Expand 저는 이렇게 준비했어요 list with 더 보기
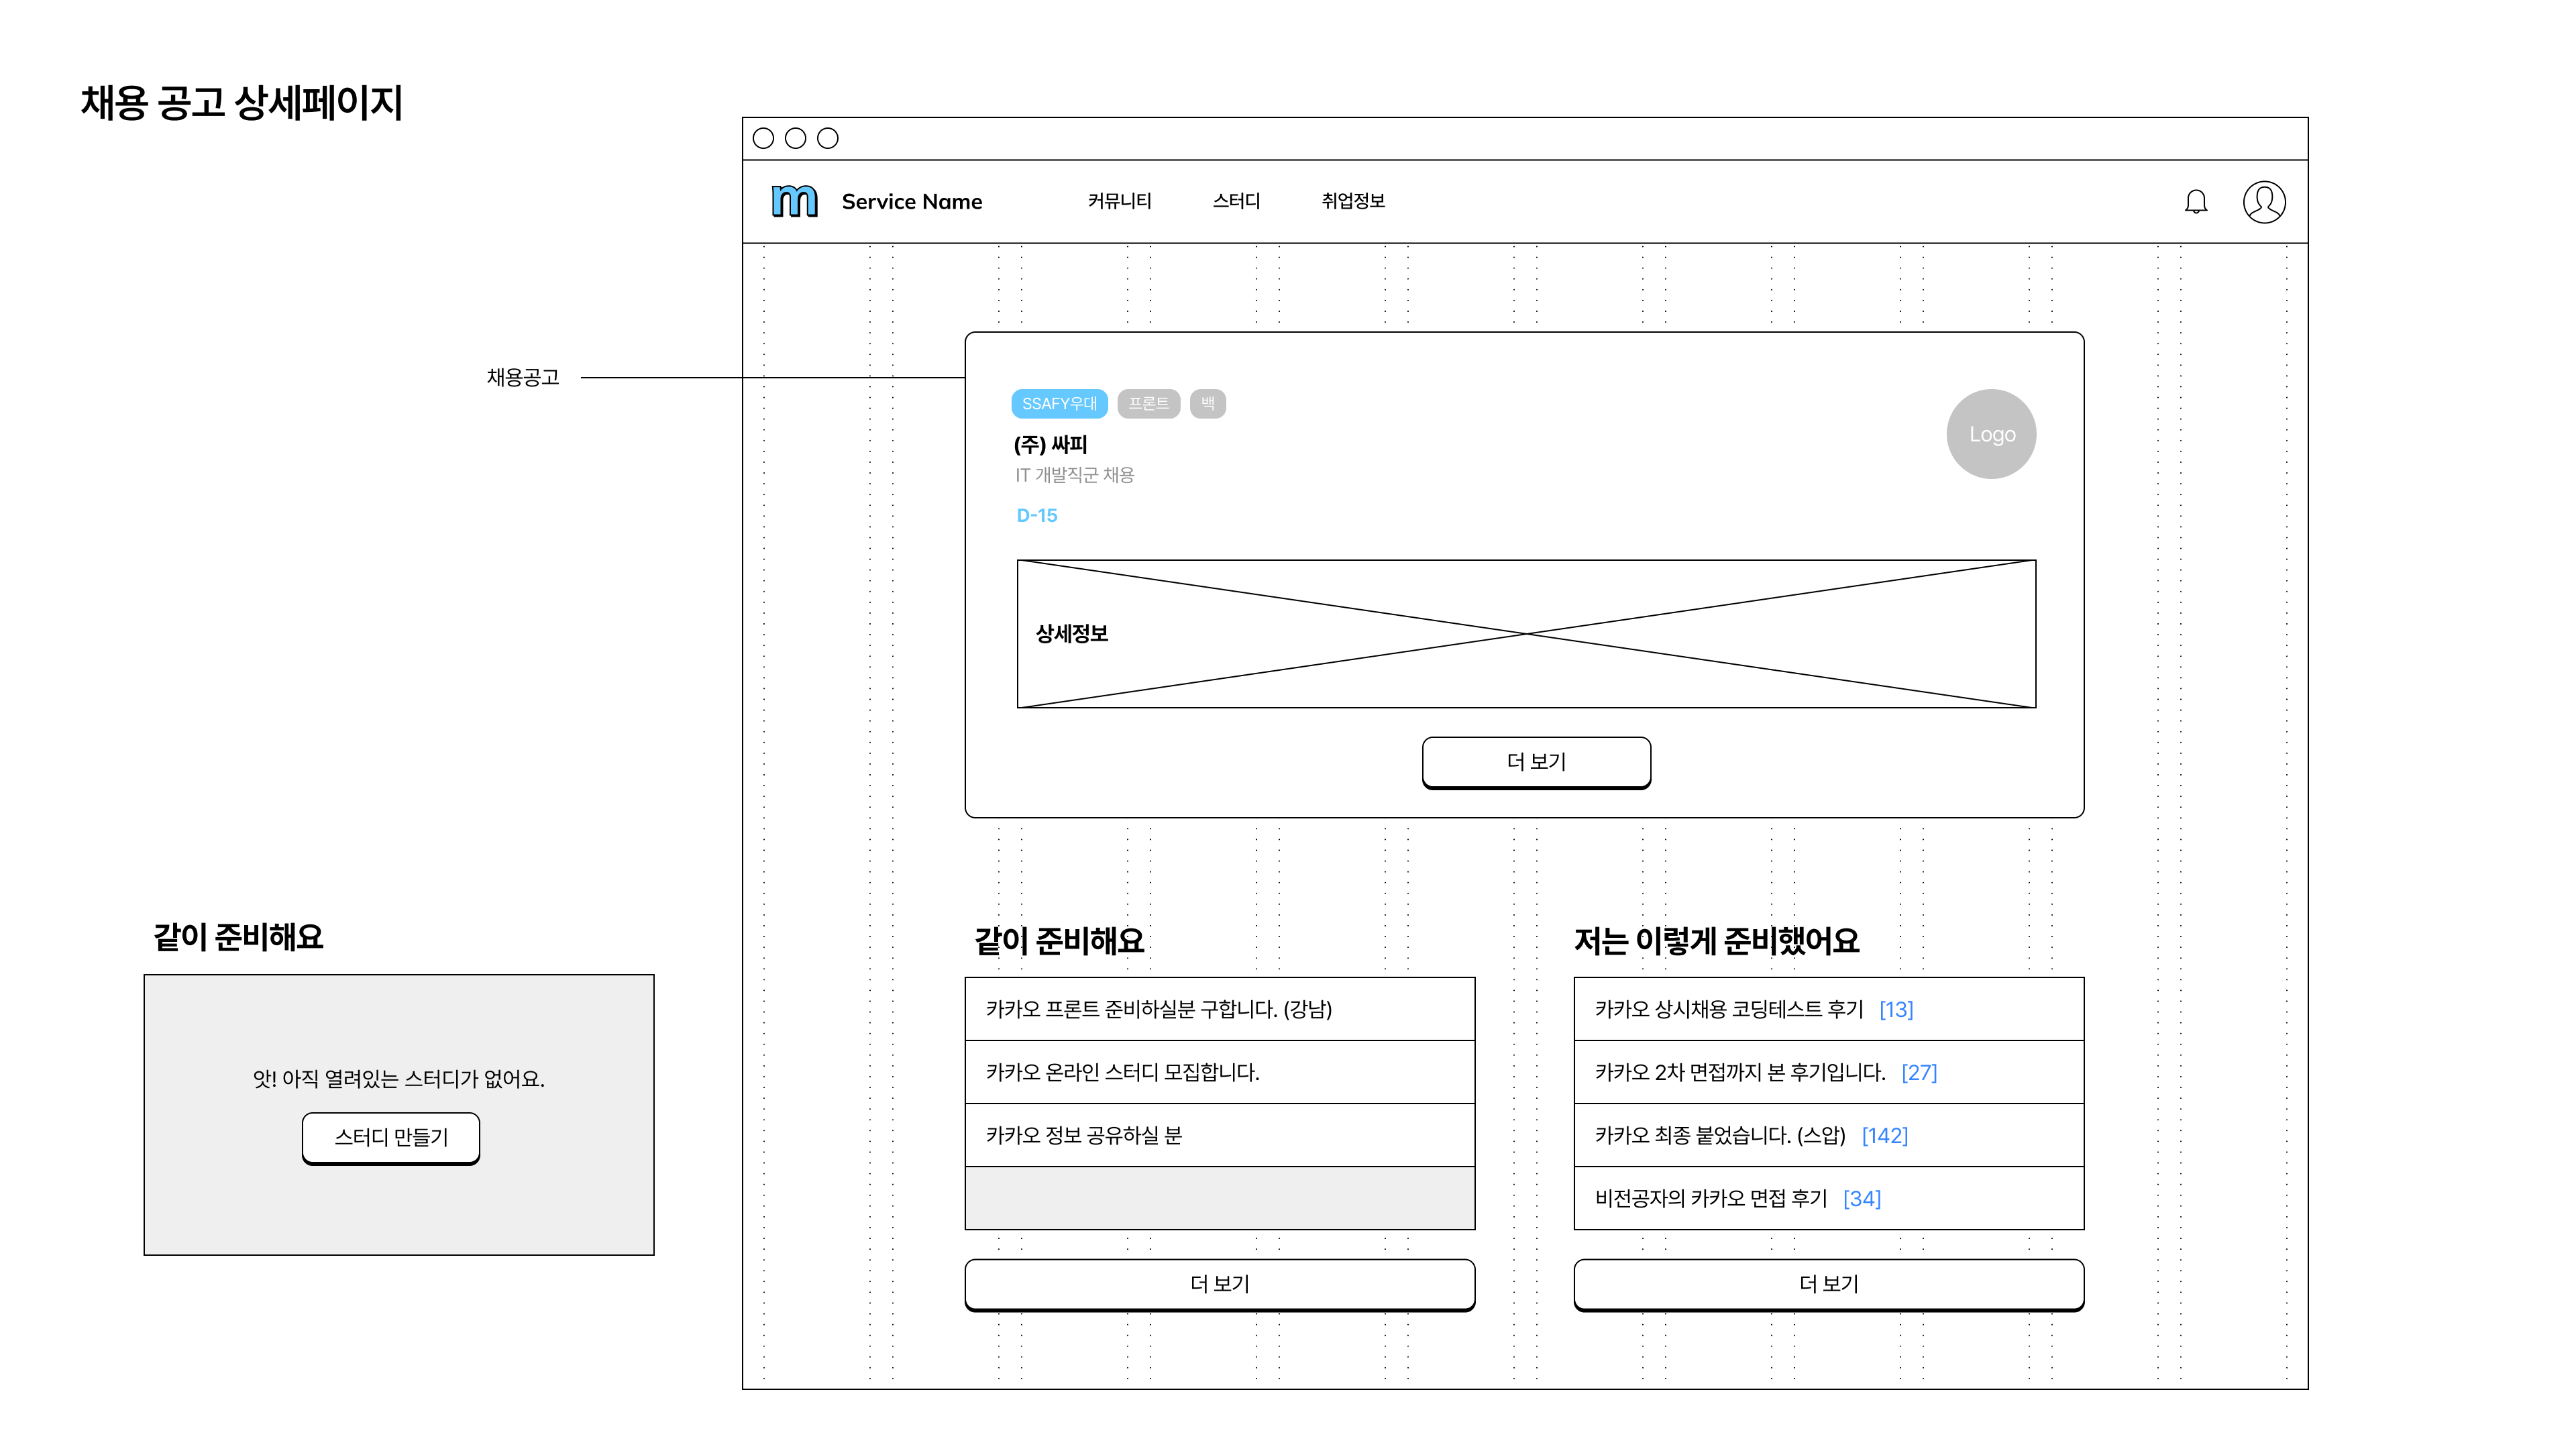 coord(1828,1284)
